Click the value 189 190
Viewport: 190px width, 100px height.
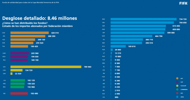coord(35,60)
